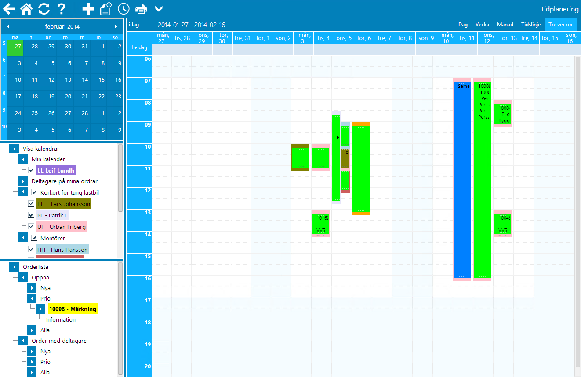The height and width of the screenshot is (377, 581).
Task: Click the back arrow icon
Action: [x=9, y=8]
